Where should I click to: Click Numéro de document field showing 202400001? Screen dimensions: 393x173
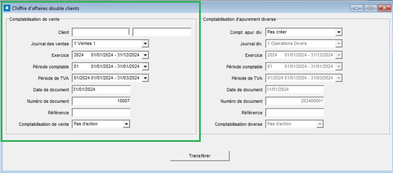[x=295, y=101]
